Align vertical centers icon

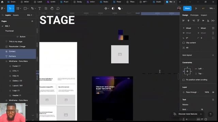[203, 21]
